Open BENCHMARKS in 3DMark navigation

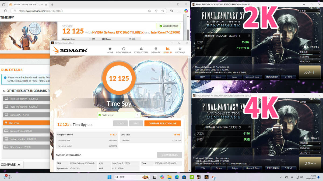point(124,50)
